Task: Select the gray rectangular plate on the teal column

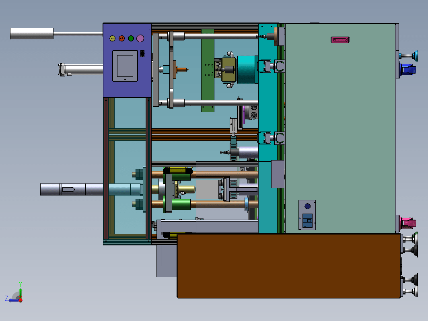Action: (278, 174)
